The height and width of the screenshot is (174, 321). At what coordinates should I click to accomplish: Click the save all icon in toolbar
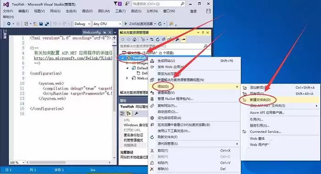point(47,24)
